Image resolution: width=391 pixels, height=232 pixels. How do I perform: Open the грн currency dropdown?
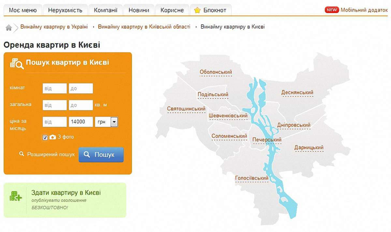click(x=106, y=122)
